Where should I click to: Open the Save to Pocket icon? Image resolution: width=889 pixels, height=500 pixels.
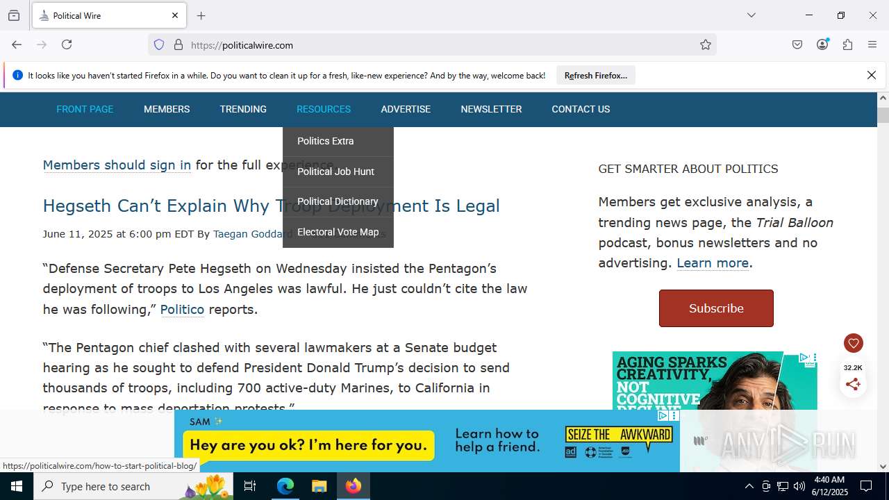797,44
